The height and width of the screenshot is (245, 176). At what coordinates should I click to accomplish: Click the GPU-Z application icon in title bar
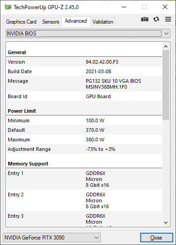pos(8,7)
